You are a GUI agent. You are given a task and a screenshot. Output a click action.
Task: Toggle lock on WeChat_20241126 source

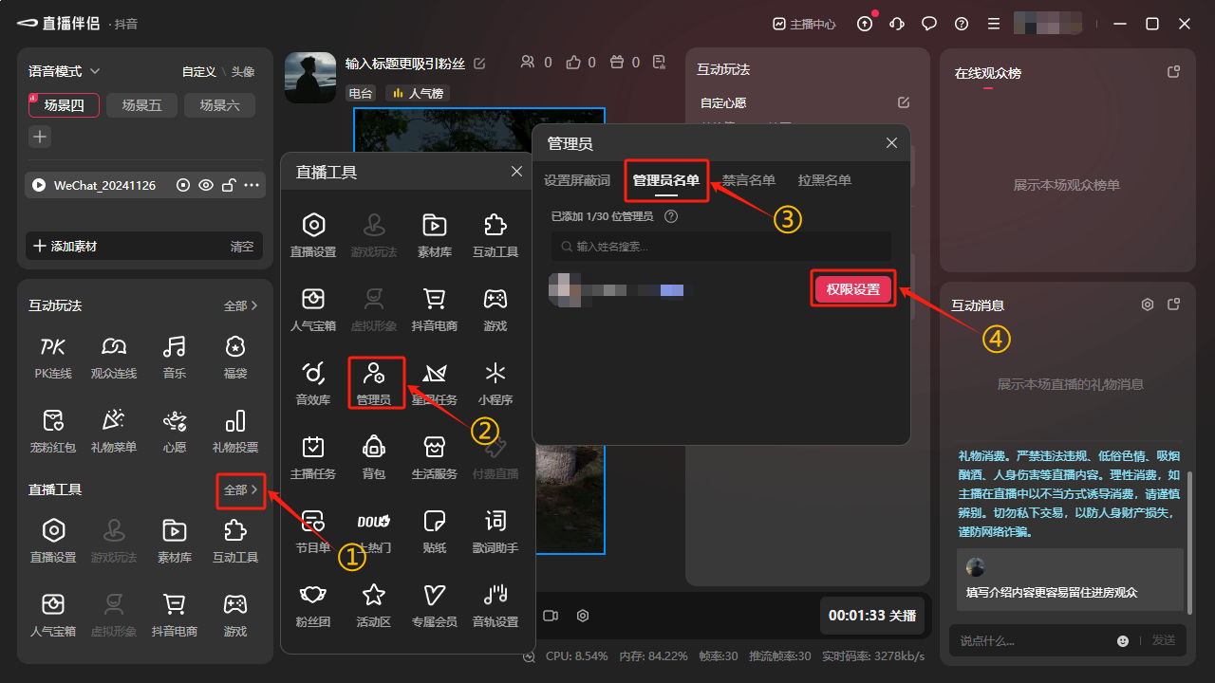tap(229, 185)
